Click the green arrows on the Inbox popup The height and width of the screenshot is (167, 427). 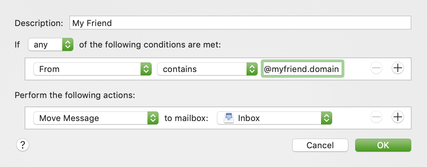(x=326, y=118)
